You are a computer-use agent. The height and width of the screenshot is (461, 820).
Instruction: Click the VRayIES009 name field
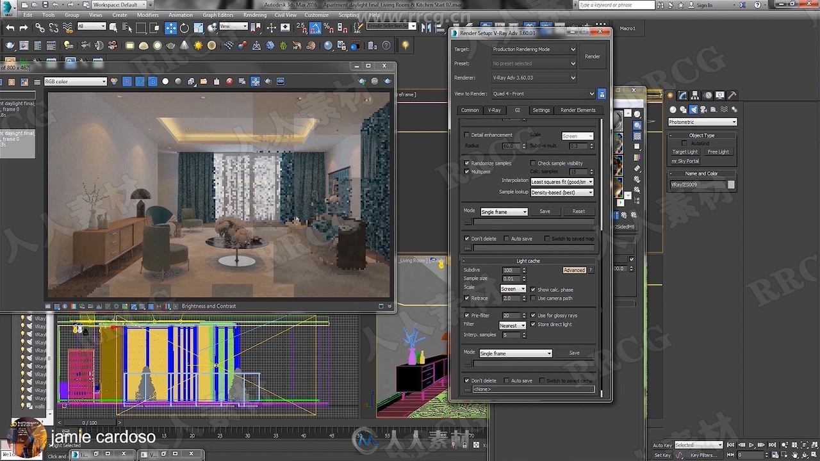698,184
